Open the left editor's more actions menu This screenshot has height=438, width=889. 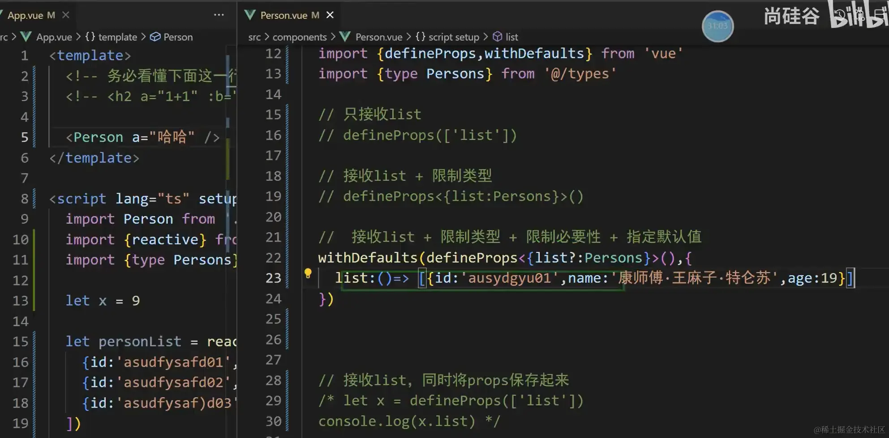pos(219,15)
